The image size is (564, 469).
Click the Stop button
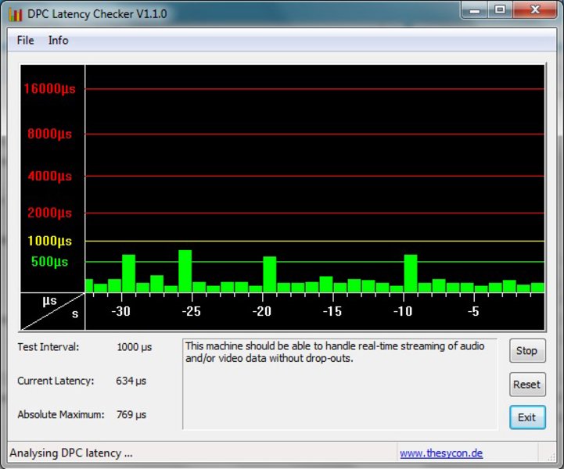tap(527, 351)
